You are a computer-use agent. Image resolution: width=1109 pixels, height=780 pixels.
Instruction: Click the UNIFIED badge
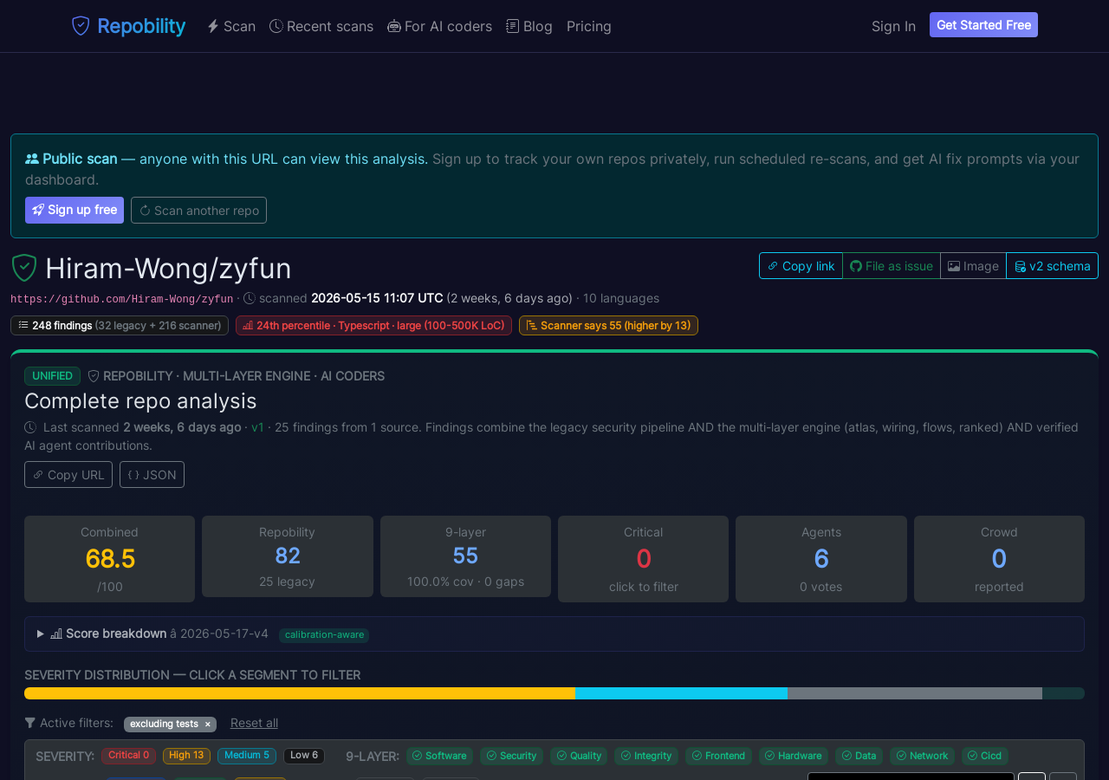click(52, 376)
